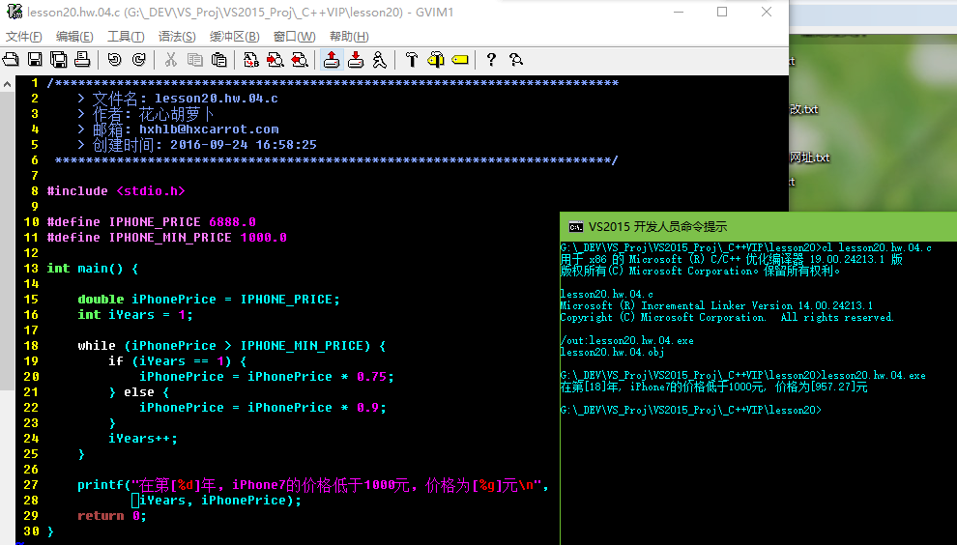Paste from clipboard using the toolbar icon
Viewport: 957px width, 545px height.
tap(218, 60)
